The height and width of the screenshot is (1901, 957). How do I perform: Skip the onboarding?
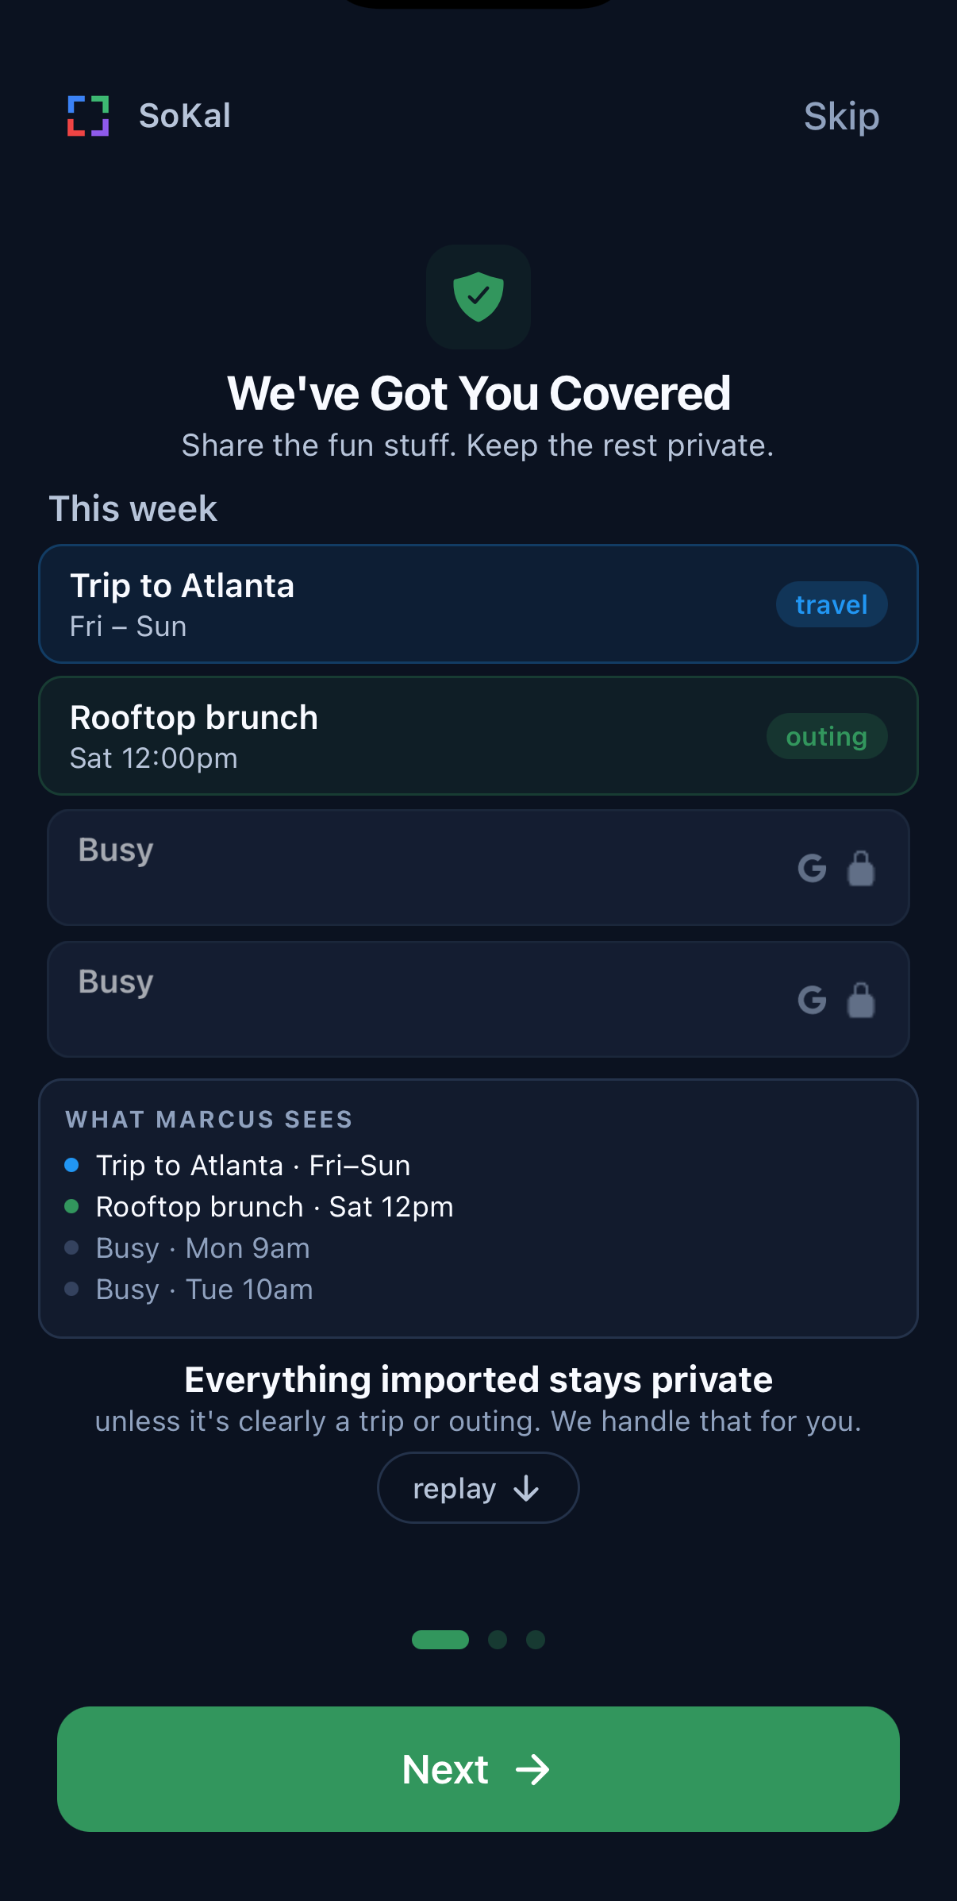click(x=841, y=117)
